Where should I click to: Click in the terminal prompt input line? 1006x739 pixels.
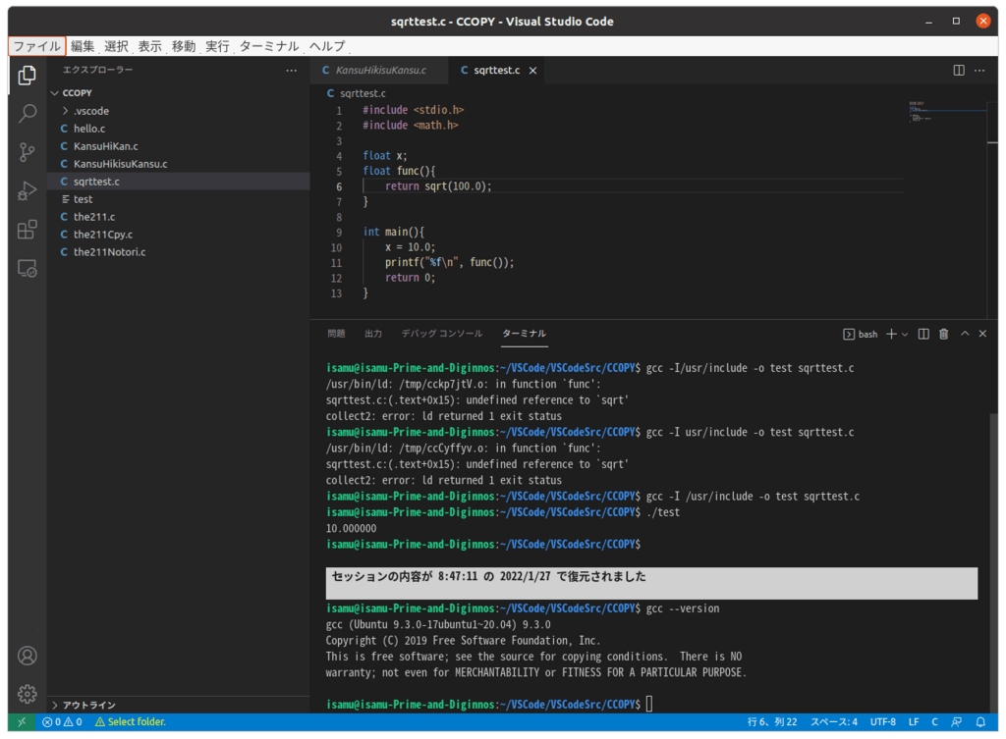[649, 704]
